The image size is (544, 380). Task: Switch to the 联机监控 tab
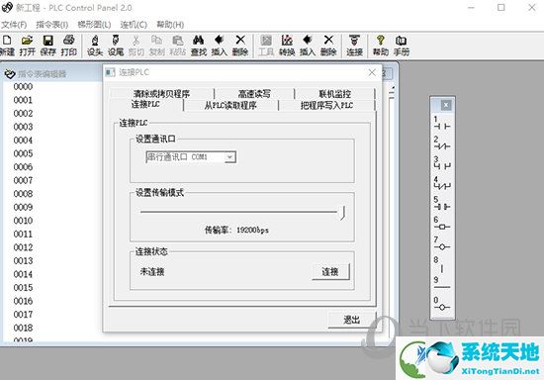click(334, 94)
